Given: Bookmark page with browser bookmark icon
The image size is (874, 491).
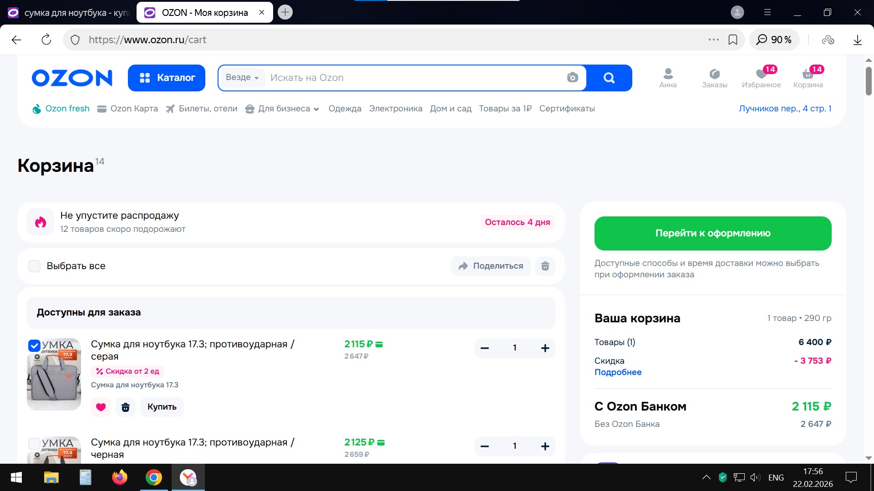Looking at the screenshot, I should point(733,40).
